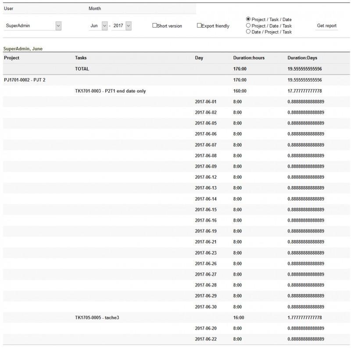Viewport: 351px width, 348px height.
Task: Select the TOTAL summary row
Action: [x=82, y=69]
